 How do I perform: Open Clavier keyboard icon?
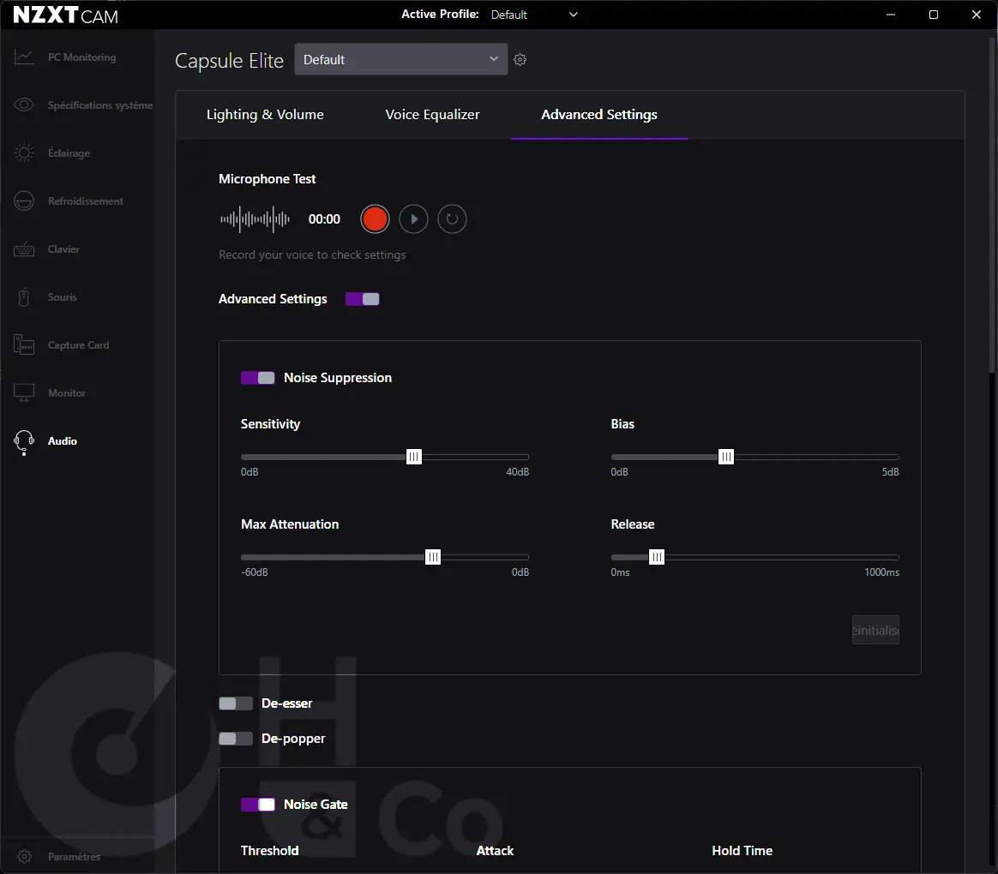pyautogui.click(x=24, y=249)
